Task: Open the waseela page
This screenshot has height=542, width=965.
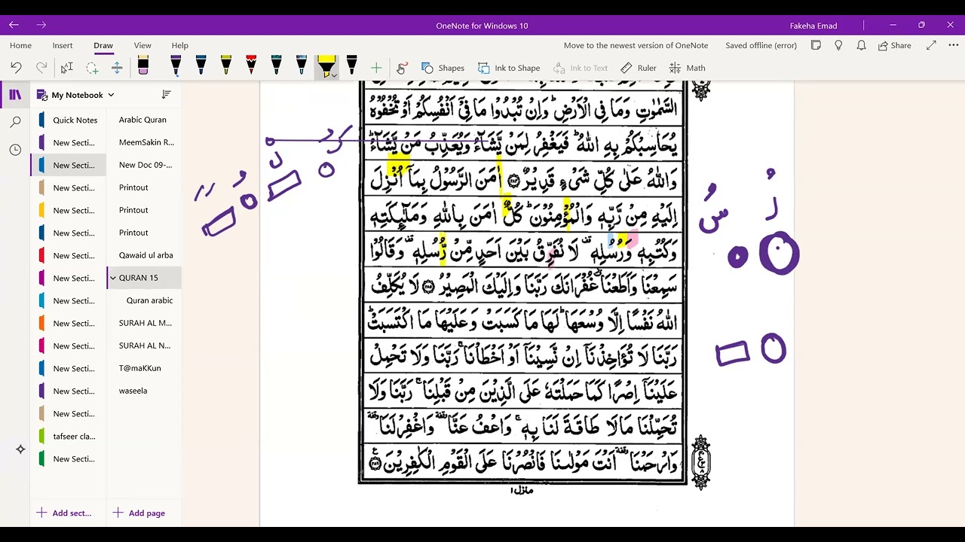Action: click(x=144, y=391)
